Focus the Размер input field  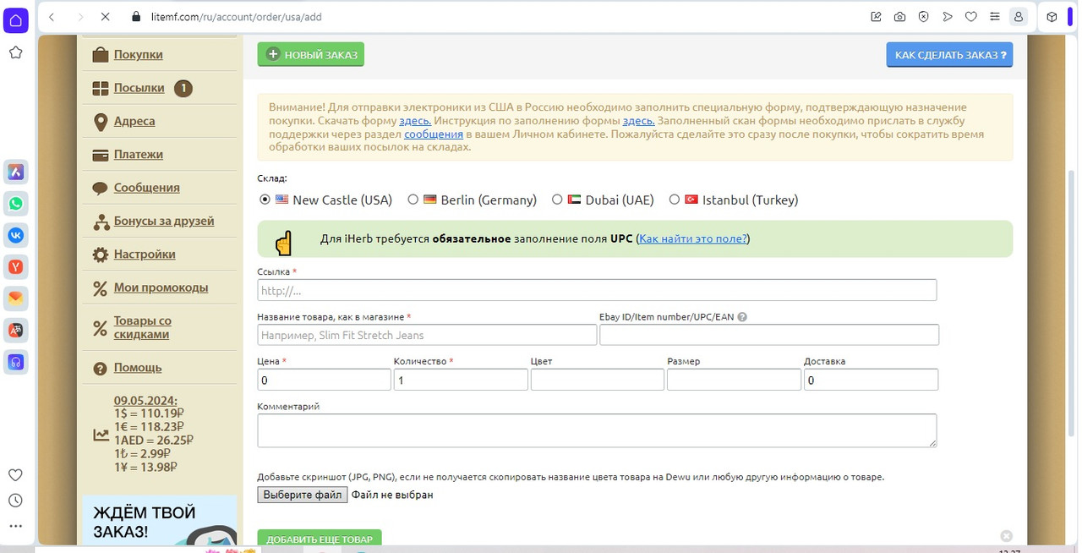click(x=734, y=380)
